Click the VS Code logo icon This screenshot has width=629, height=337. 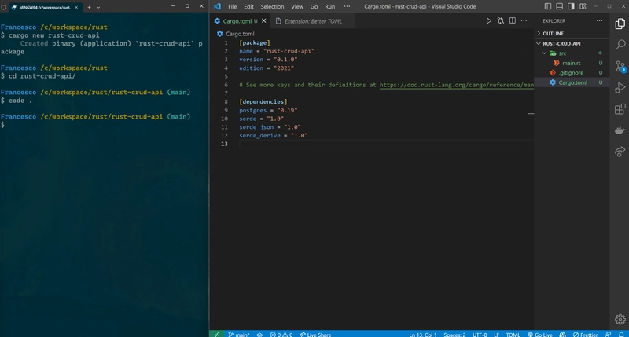point(217,6)
